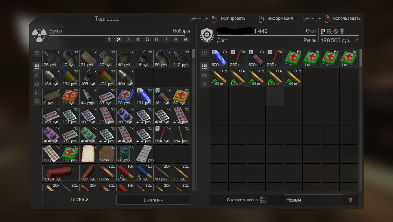Pick the yellow 67 руб. medkit
This screenshot has height=222, width=393.
pyautogui.click(x=181, y=97)
